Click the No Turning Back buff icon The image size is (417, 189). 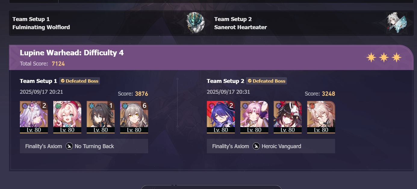click(x=69, y=146)
